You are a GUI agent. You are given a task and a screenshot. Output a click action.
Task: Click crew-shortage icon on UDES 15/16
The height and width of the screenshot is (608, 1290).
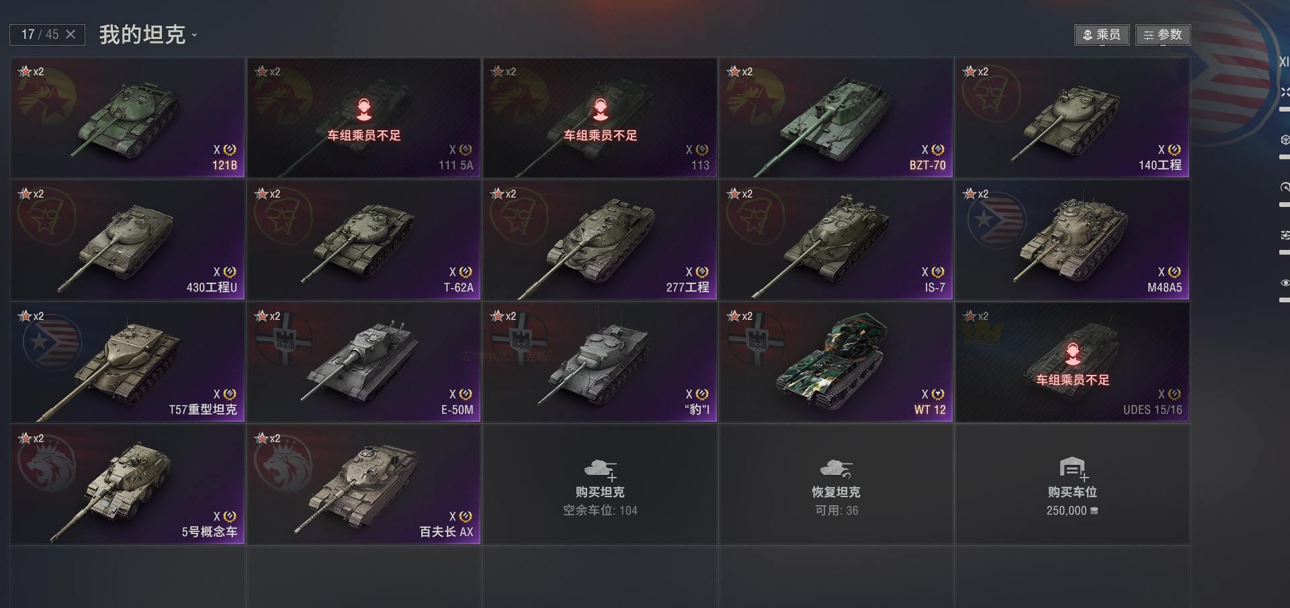1072,353
